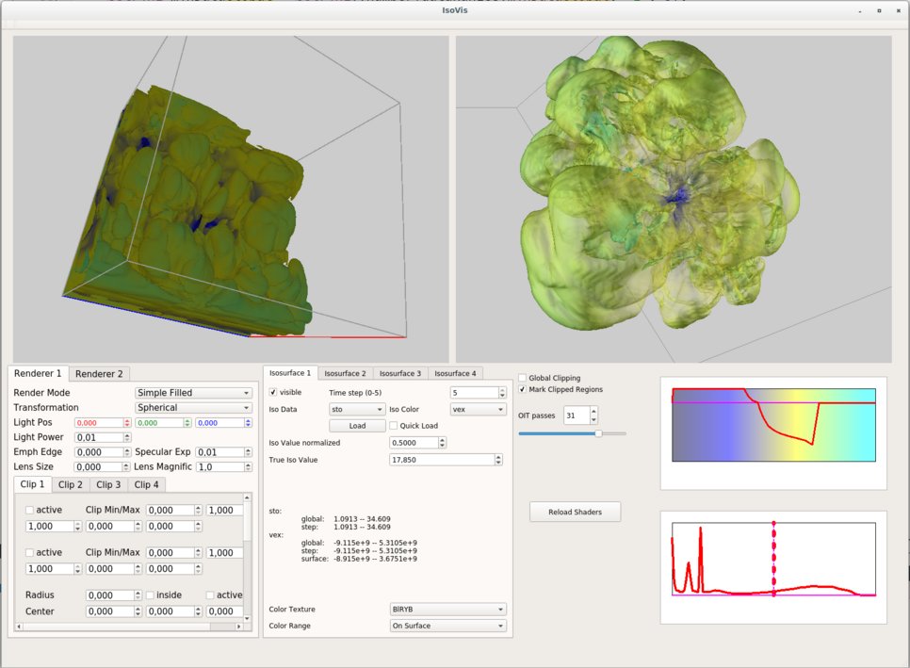Open the Iso Data sto dropdown

pyautogui.click(x=357, y=410)
